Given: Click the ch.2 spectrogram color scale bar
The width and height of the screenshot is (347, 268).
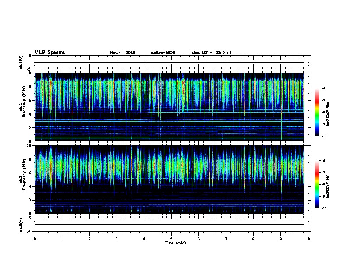Looking at the screenshot, I should click(x=317, y=184).
